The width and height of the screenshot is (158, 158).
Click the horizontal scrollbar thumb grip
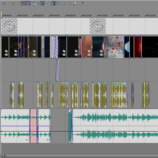(x=6, y=156)
